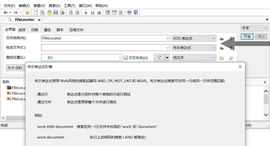Switch to the 属性 tab

(x=47, y=30)
